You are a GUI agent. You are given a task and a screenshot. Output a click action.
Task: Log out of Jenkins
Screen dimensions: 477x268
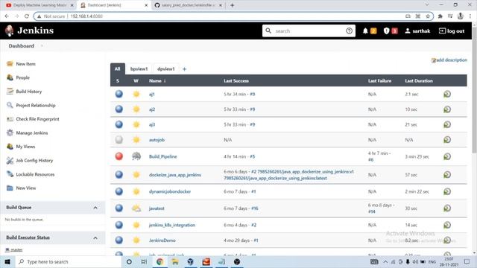click(452, 31)
